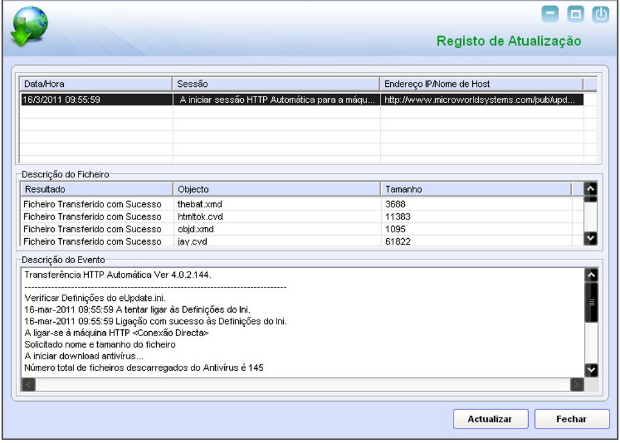Click the globe download logo icon
This screenshot has width=620, height=443.
click(x=29, y=26)
